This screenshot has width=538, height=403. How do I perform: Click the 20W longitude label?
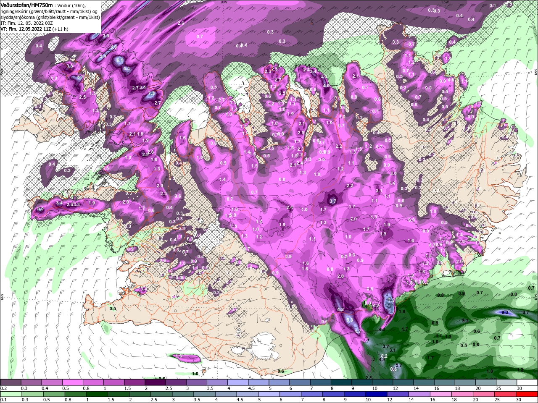point(224,2)
